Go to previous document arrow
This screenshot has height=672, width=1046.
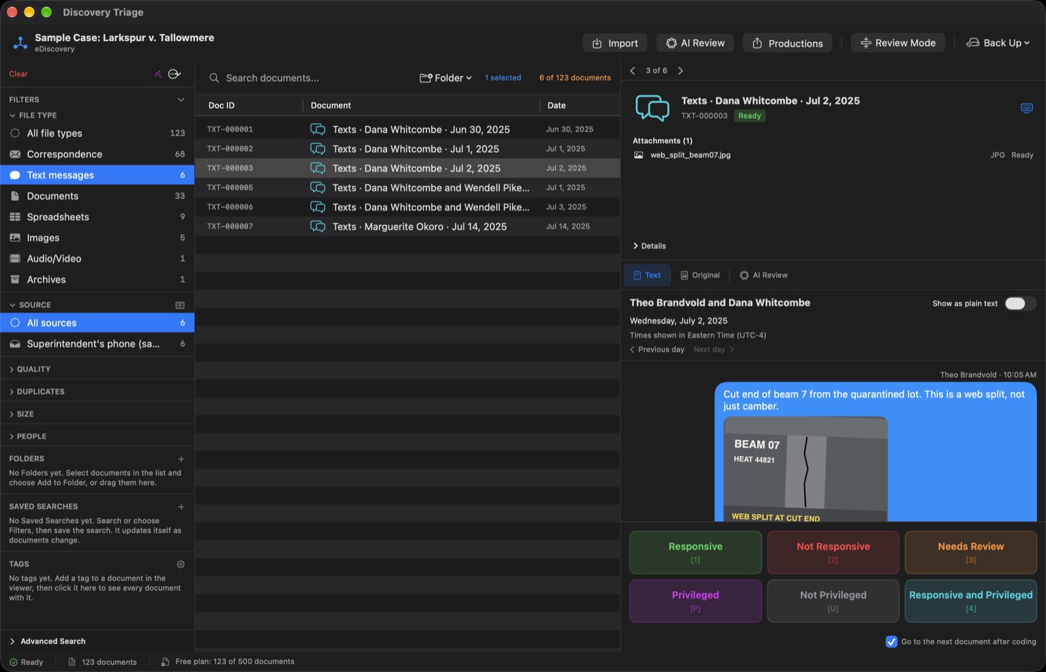(632, 71)
